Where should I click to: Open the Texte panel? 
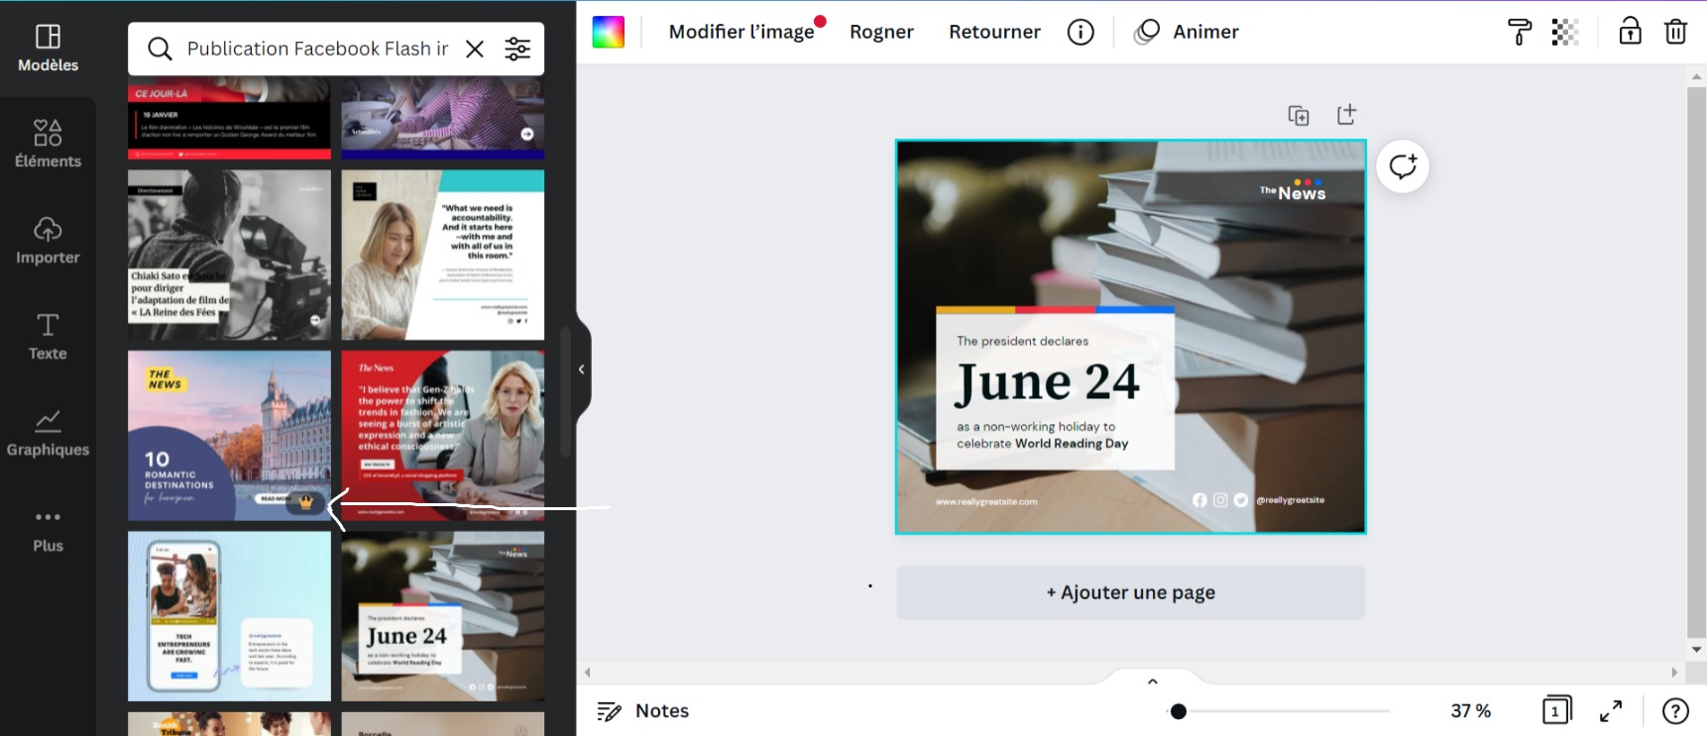48,337
